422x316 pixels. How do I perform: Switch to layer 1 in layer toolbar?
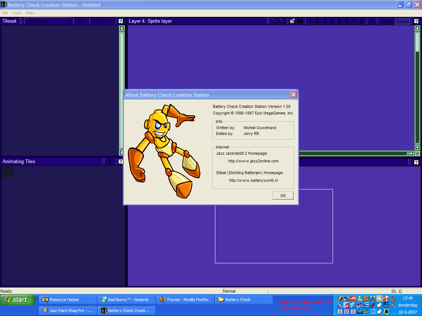coord(310,21)
